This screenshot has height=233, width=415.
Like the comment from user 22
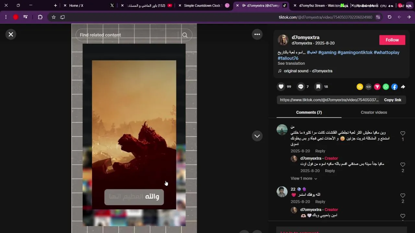403,195
